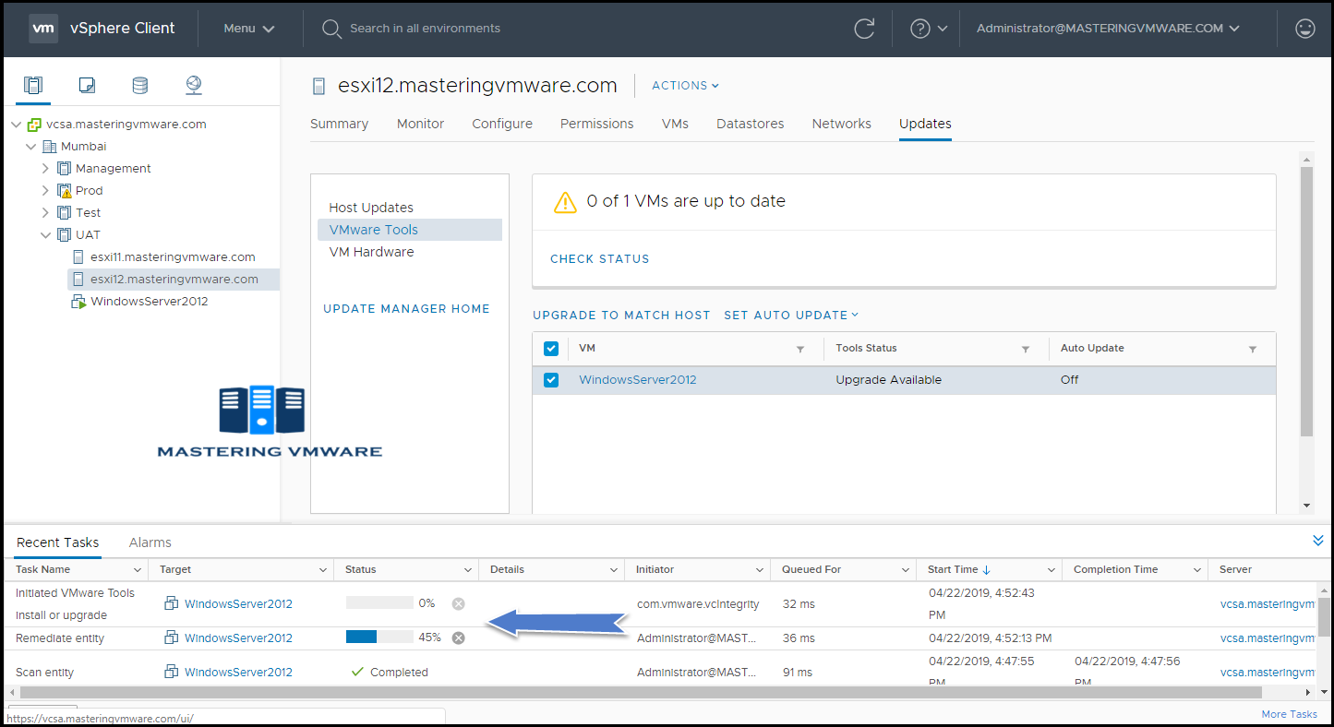Click the Prod cluster warning icon
Image resolution: width=1334 pixels, height=727 pixels.
(65, 191)
